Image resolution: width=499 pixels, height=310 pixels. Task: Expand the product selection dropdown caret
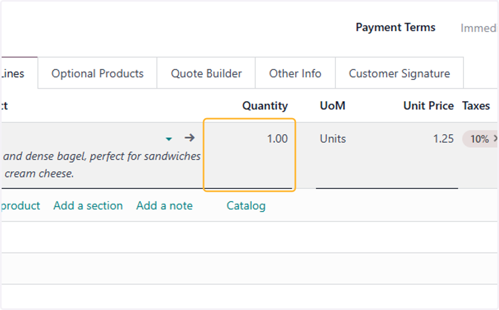click(x=169, y=139)
